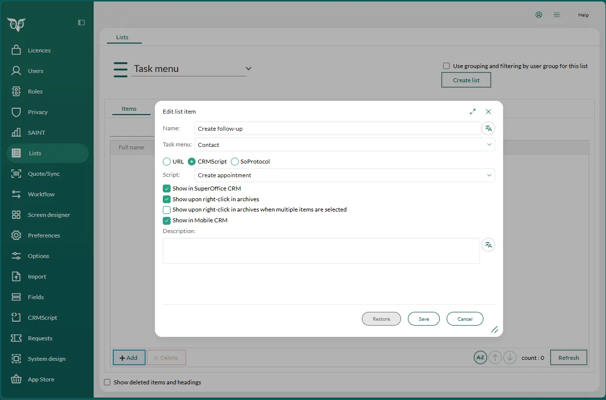Disable Show in Mobile CRM checkbox
The width and height of the screenshot is (606, 400).
click(x=167, y=220)
